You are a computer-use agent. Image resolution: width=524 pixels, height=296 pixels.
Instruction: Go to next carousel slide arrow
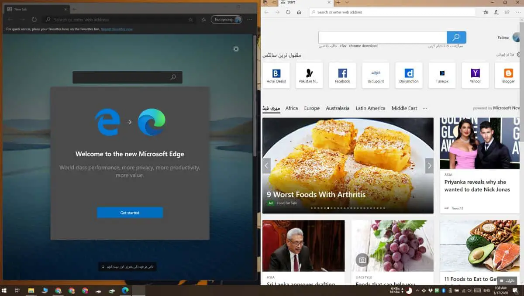pyautogui.click(x=429, y=166)
